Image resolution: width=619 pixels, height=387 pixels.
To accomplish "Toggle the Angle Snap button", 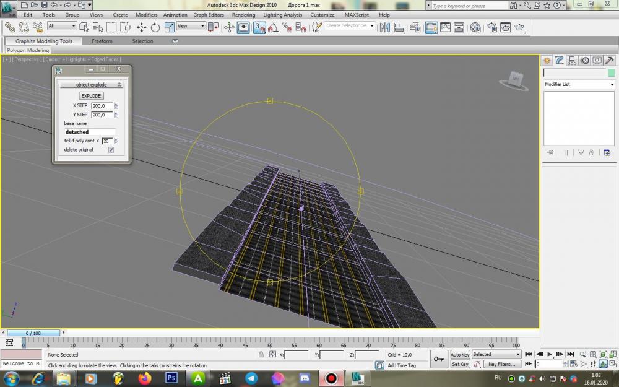I will point(273,27).
